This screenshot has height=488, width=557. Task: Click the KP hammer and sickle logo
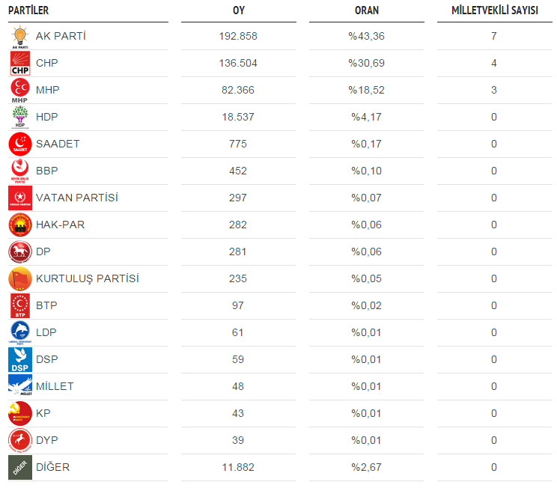click(x=20, y=413)
